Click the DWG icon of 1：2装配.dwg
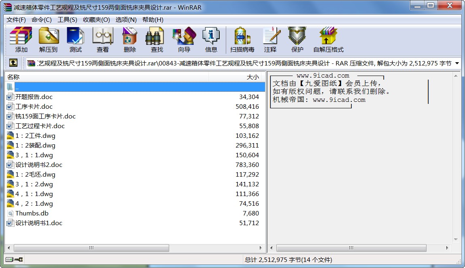Screen dimensions: 465x268 pyautogui.click(x=10, y=146)
